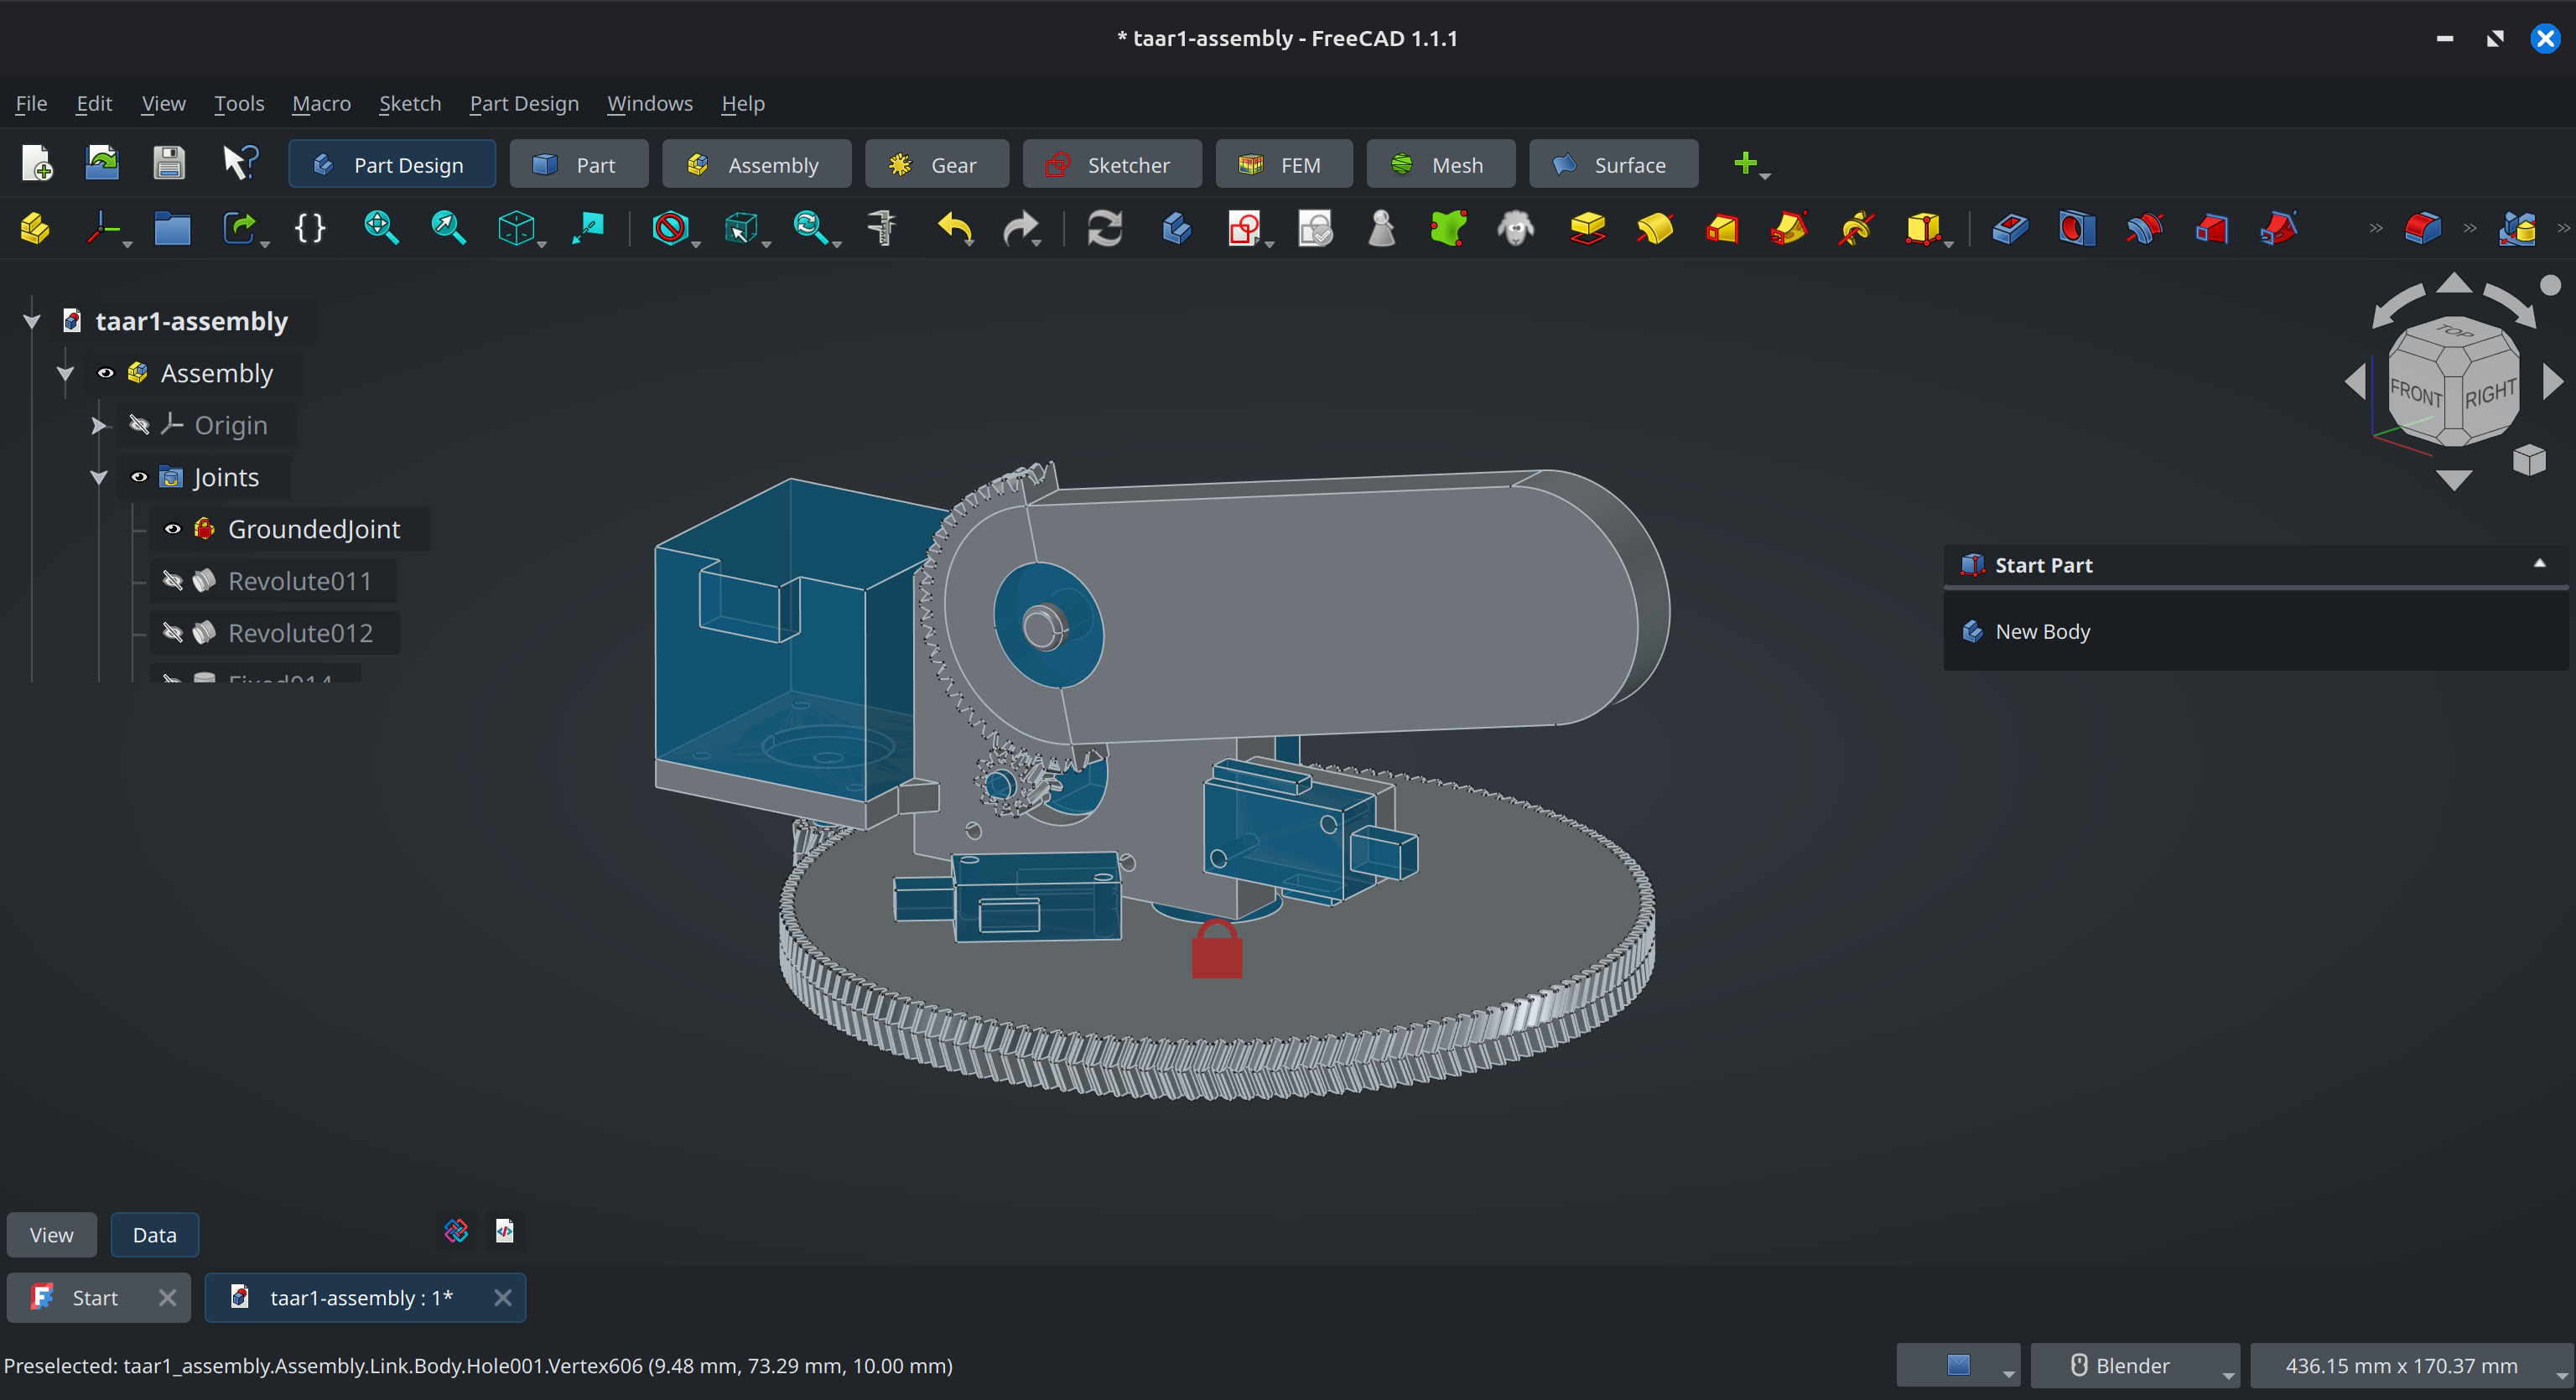Click the Hole tool icon

2077,228
